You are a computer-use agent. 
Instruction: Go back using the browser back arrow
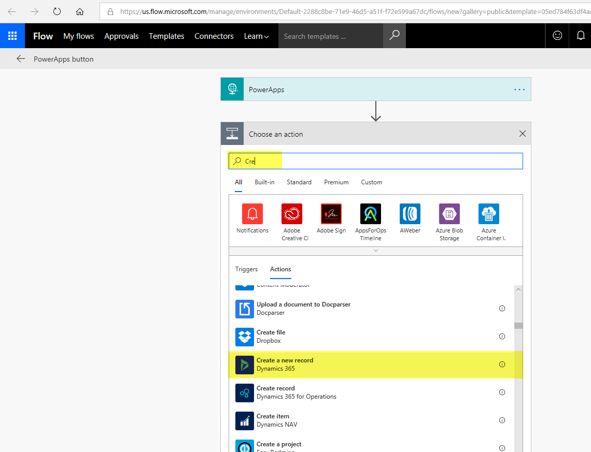(x=12, y=12)
